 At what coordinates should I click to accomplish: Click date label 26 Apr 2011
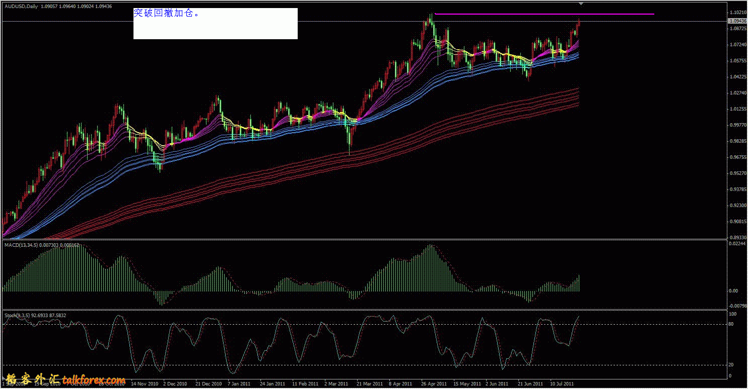click(434, 383)
